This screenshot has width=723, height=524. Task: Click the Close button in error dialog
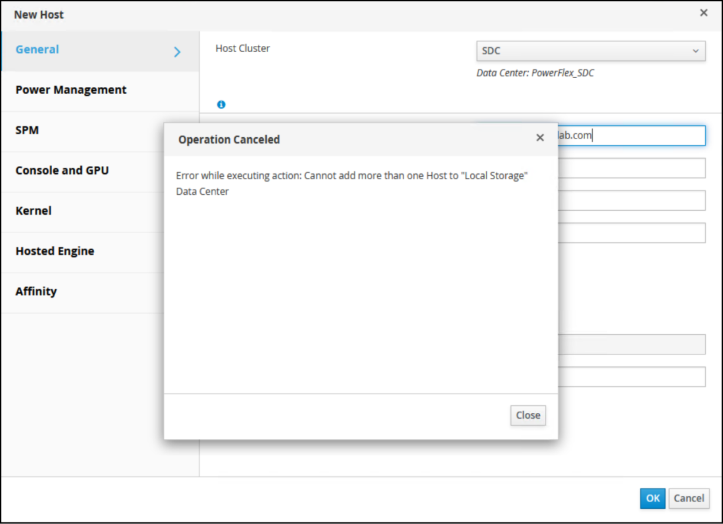(x=528, y=415)
